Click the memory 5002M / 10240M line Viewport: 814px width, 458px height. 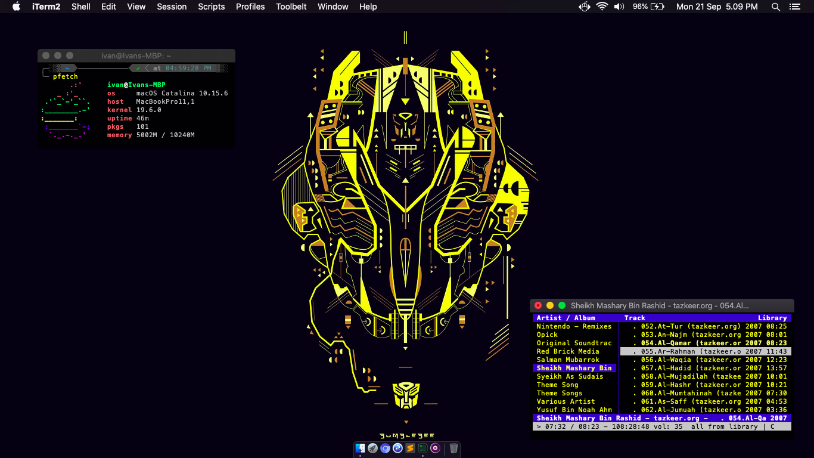pos(151,135)
